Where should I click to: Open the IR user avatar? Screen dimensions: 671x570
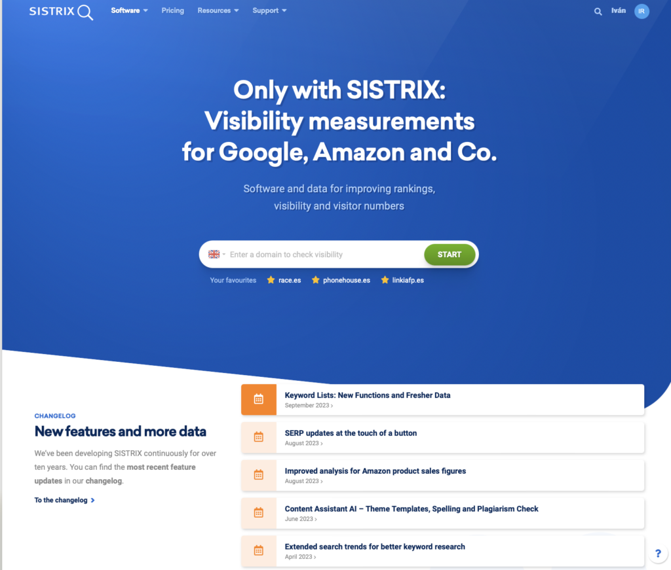click(x=642, y=11)
